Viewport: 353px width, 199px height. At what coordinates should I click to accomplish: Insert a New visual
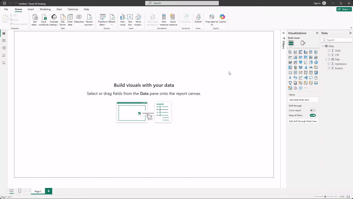122,20
